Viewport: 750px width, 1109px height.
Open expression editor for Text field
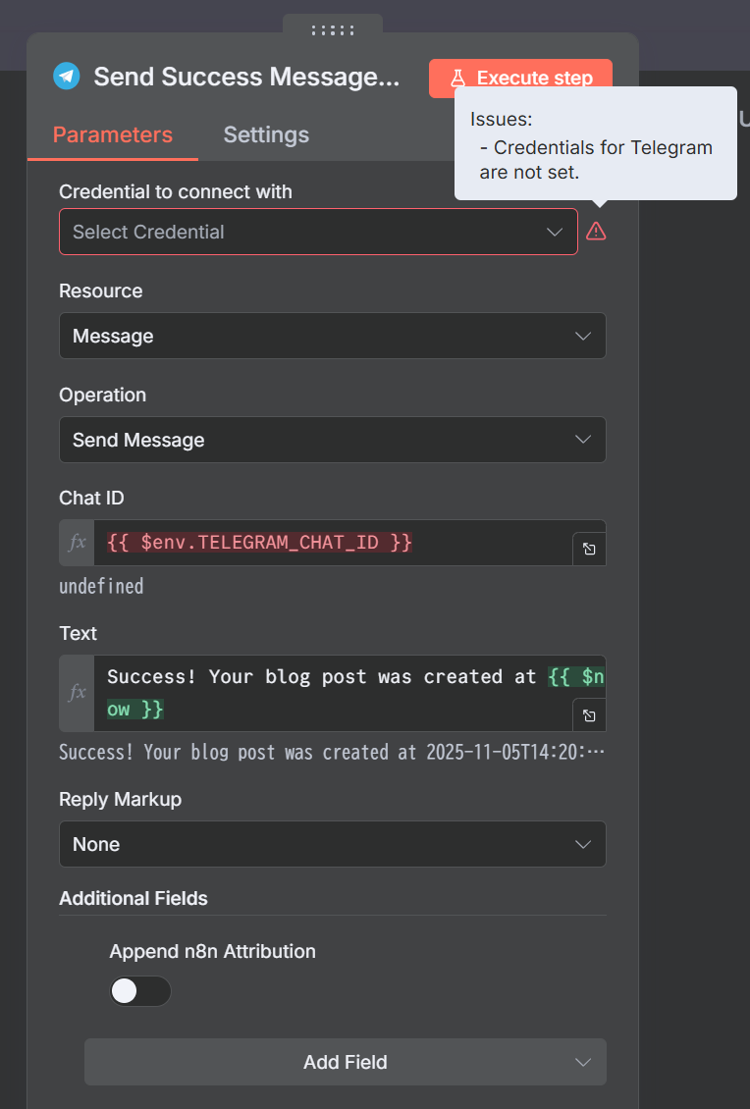click(x=589, y=715)
